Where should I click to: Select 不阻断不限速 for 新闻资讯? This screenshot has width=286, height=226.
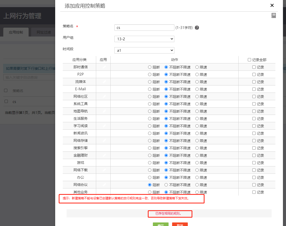pos(166,133)
